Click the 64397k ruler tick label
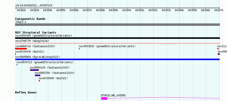 [219, 10]
